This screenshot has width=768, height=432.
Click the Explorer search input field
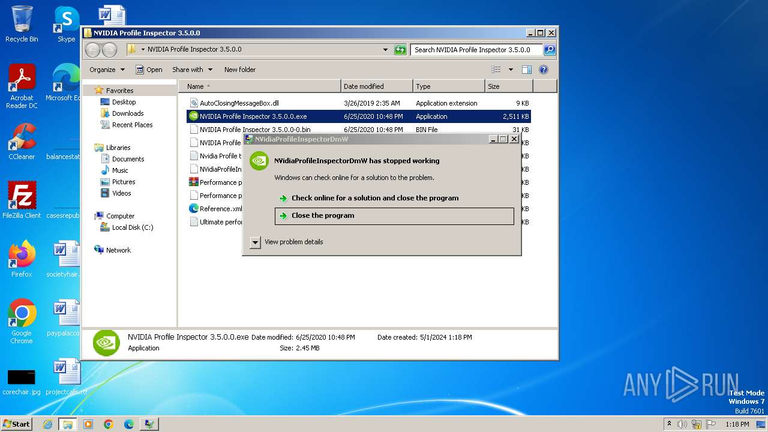(476, 50)
